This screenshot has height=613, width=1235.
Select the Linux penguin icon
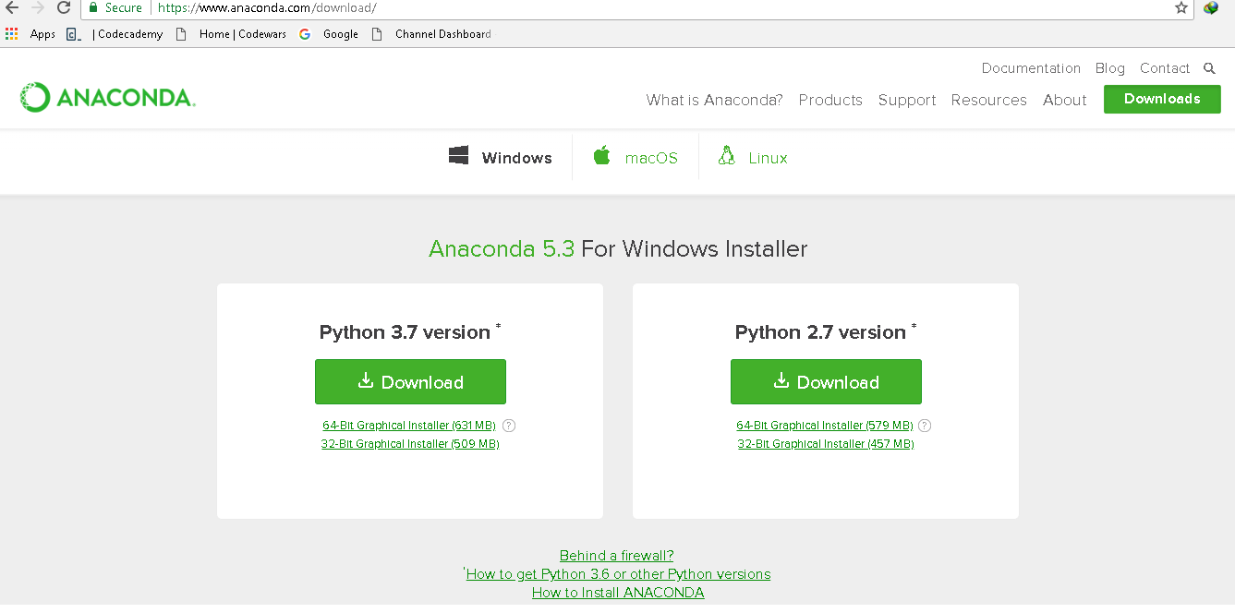(x=726, y=156)
